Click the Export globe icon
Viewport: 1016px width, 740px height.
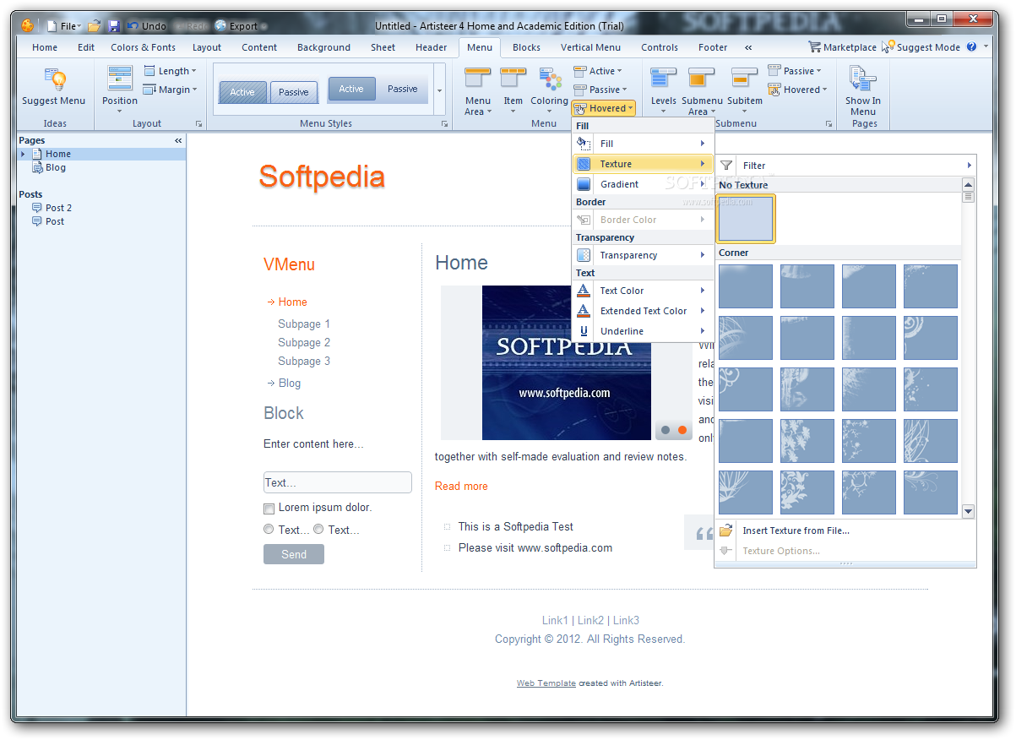coord(220,26)
